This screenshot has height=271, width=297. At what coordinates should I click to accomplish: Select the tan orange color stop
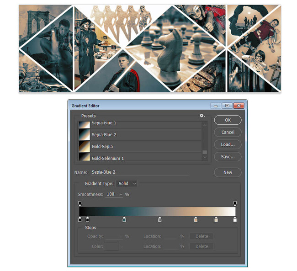[x=196, y=219]
